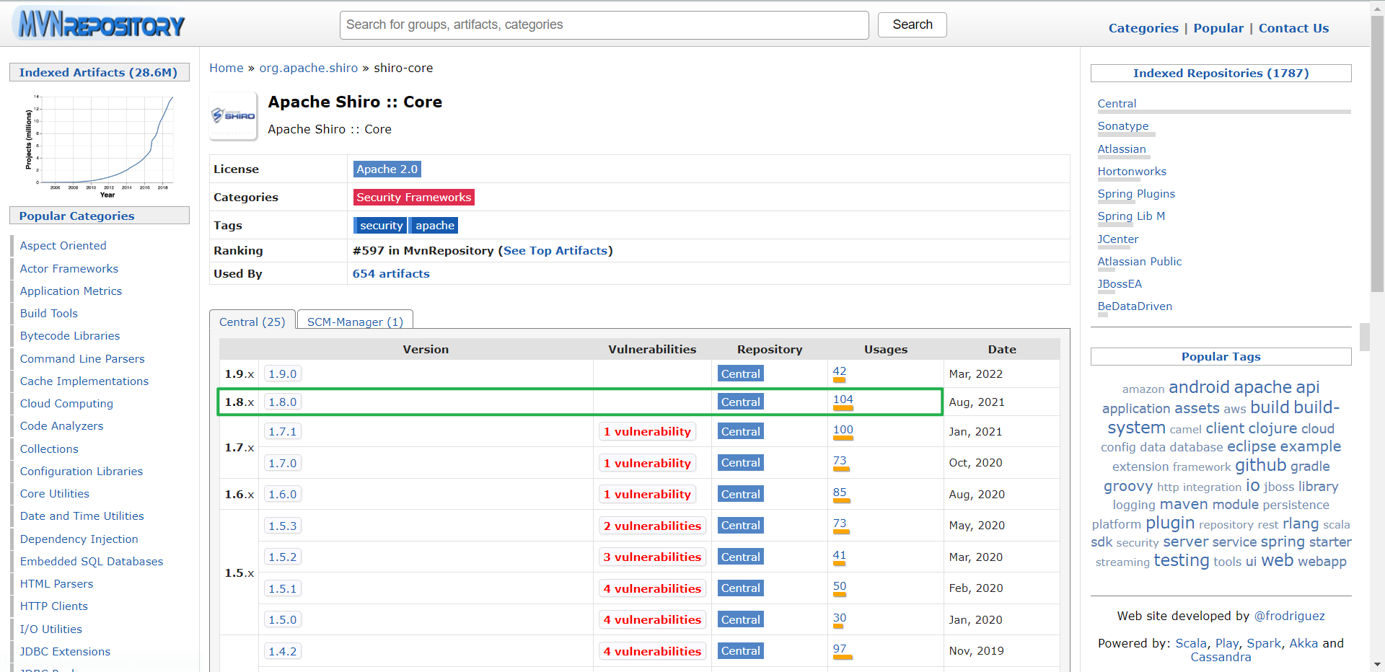Image resolution: width=1385 pixels, height=672 pixels.
Task: Open version 1.7.0 details
Action: (283, 463)
